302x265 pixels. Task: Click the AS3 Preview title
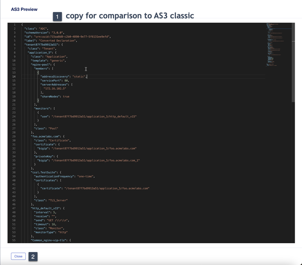24,9
